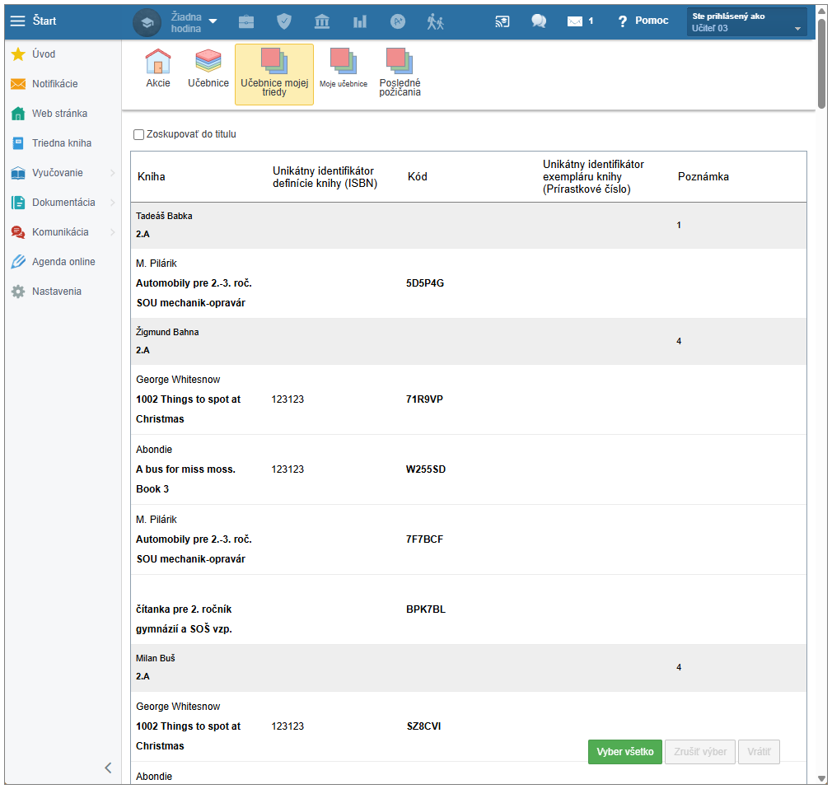
Task: Open the hamburger Štart menu icon
Action: click(17, 21)
